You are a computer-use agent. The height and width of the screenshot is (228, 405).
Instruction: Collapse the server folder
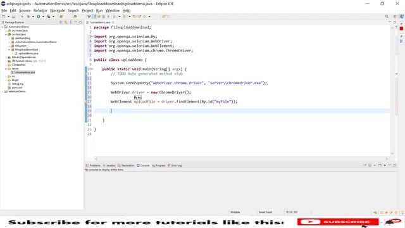coord(6,69)
